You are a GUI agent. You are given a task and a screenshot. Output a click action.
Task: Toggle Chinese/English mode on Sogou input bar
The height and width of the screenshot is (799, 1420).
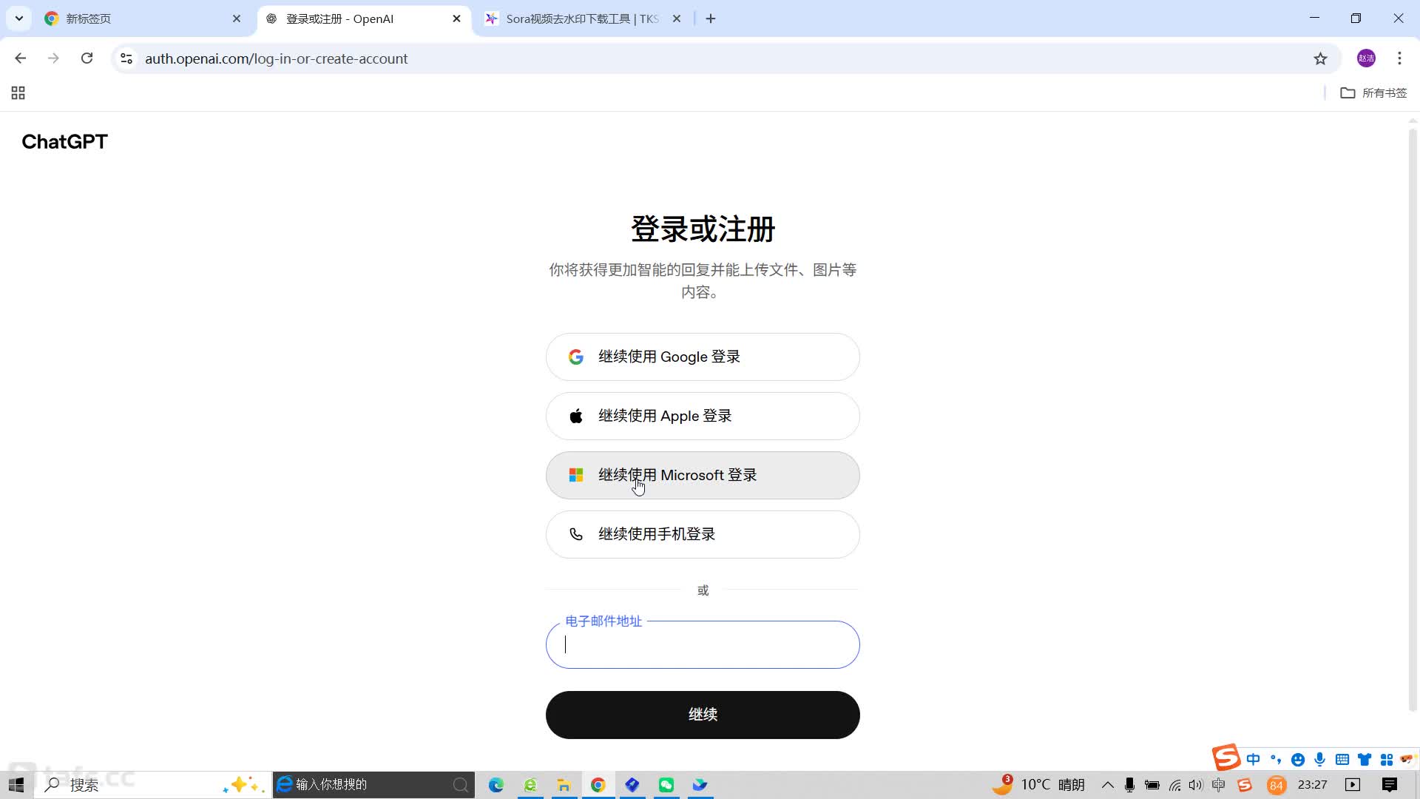(x=1254, y=759)
